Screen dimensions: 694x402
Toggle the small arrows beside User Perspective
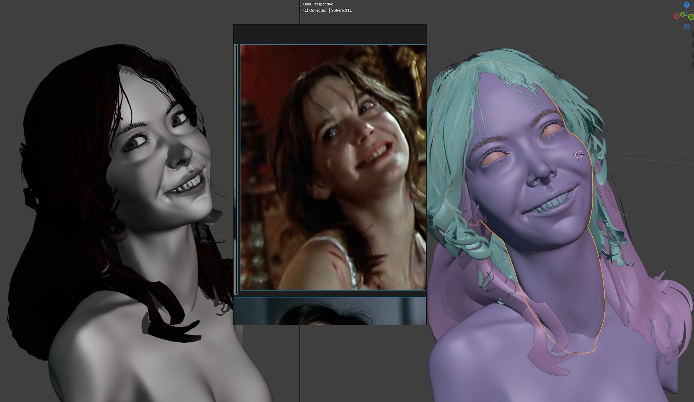pos(299,6)
